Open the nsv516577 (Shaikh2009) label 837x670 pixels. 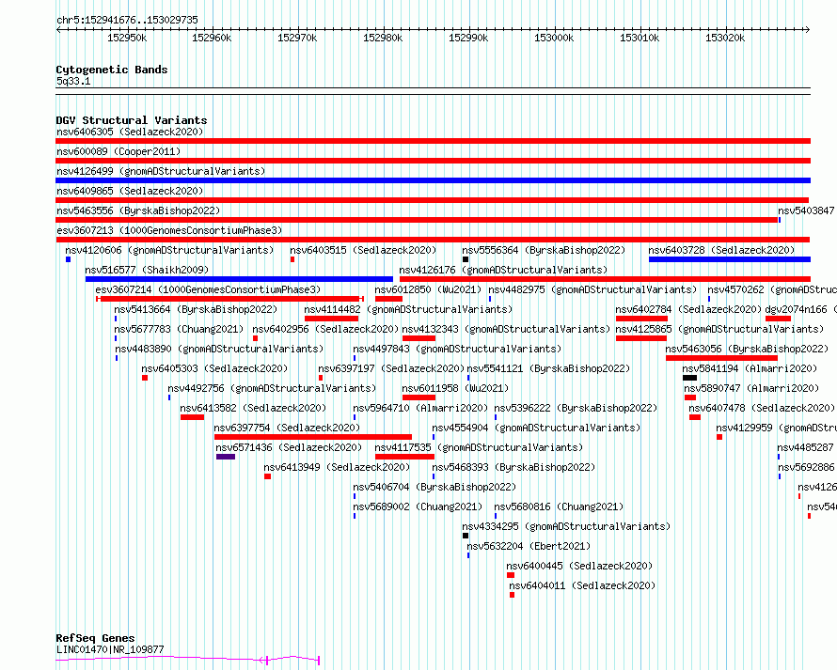[147, 270]
